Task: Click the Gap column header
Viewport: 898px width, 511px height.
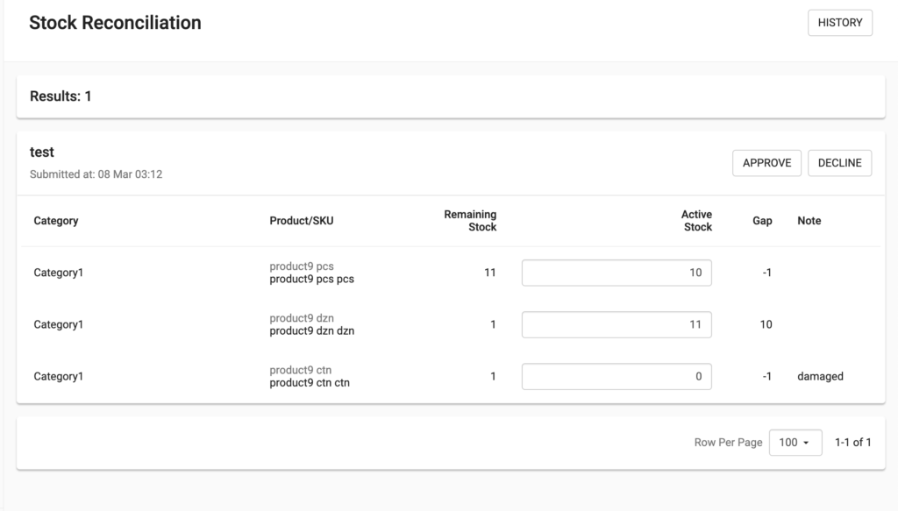Action: pyautogui.click(x=762, y=221)
